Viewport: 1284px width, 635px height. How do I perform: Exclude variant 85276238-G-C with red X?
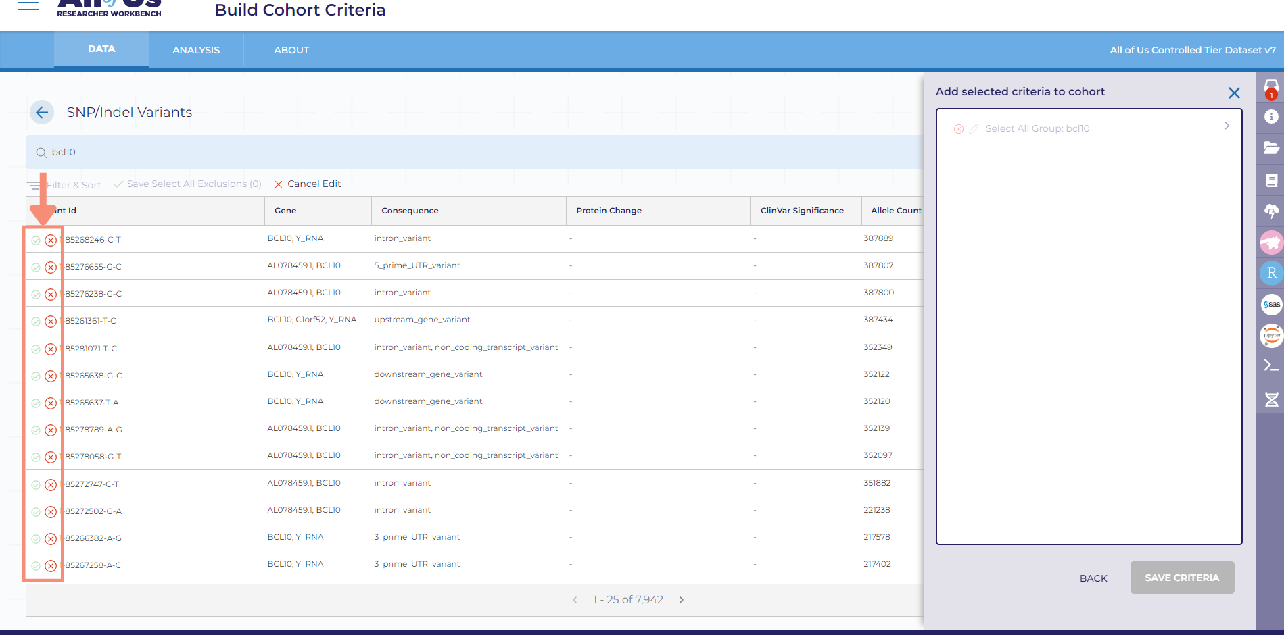(x=51, y=295)
